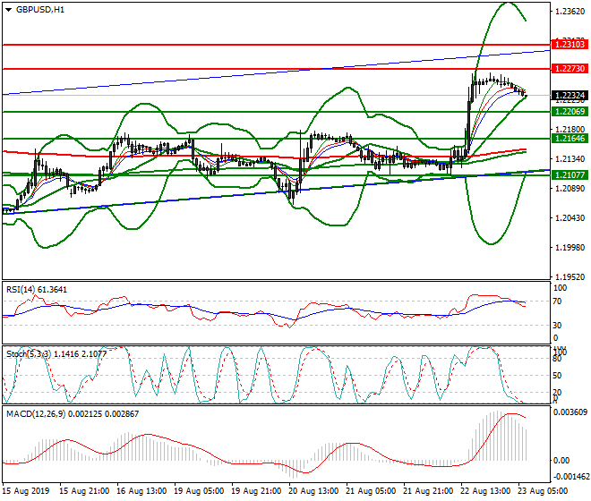
Task: Click the RSI 30 level scale value
Action: tap(557, 325)
